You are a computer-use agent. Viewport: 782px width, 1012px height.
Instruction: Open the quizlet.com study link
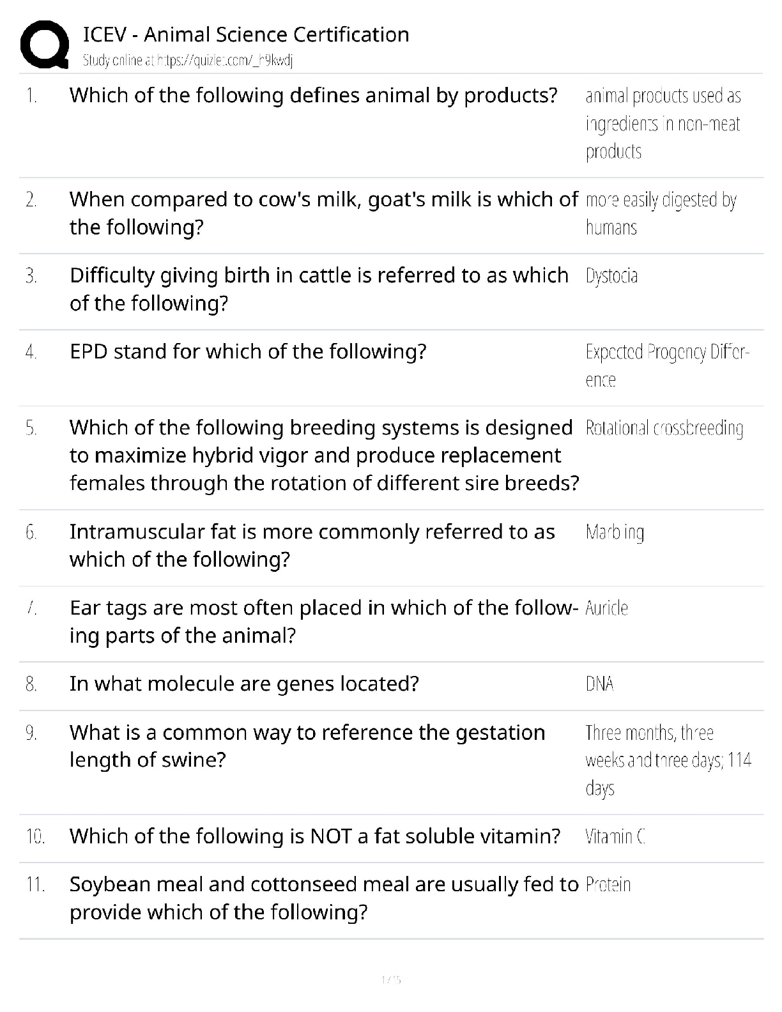(x=188, y=61)
